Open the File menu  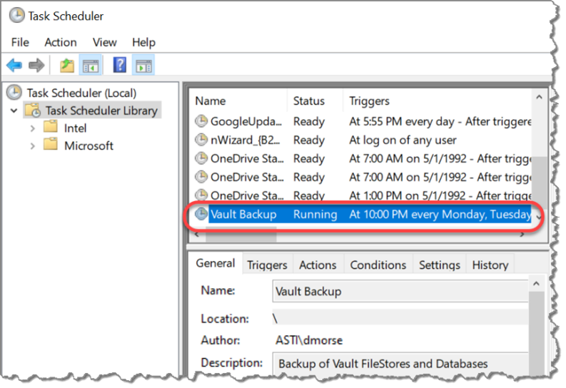pos(20,42)
